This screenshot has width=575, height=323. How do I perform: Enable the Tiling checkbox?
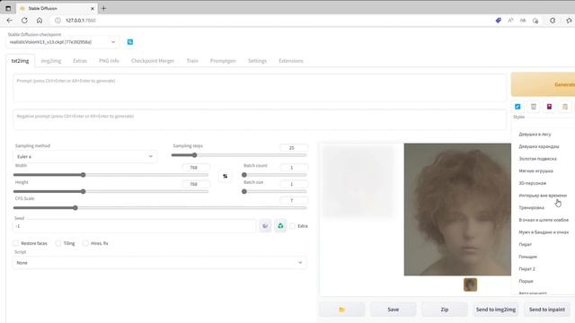pos(57,243)
